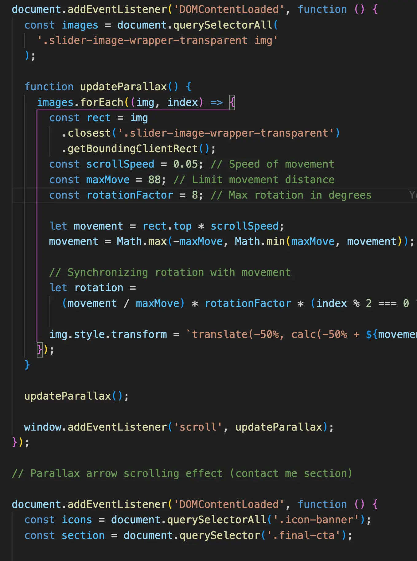The height and width of the screenshot is (561, 417).
Task: Click '// Speed of movement' comment
Action: coord(272,164)
